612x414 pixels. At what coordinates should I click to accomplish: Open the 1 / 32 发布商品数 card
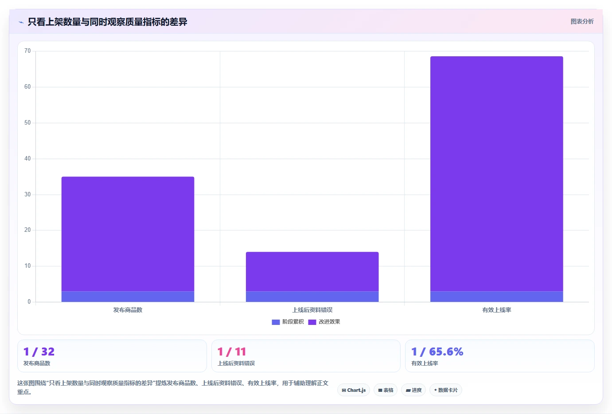click(x=112, y=356)
